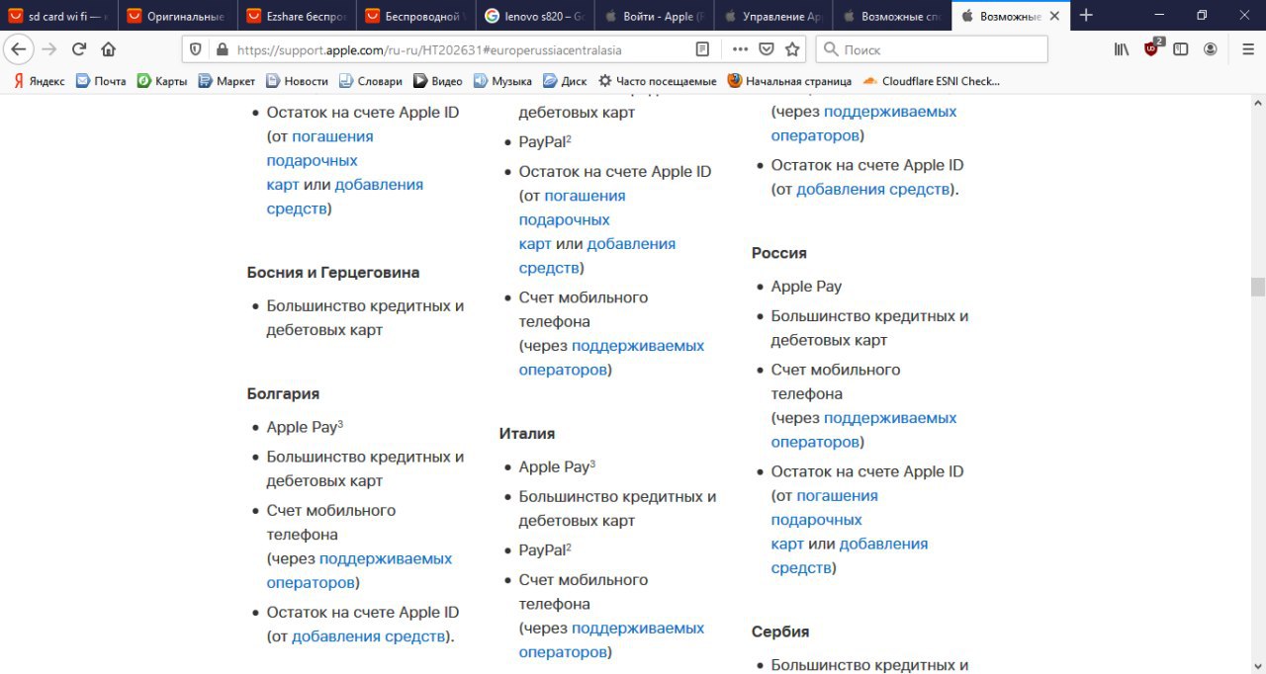This screenshot has height=674, width=1266.
Task: Open the Часто посещаемые bookmarks folder
Action: tap(657, 81)
